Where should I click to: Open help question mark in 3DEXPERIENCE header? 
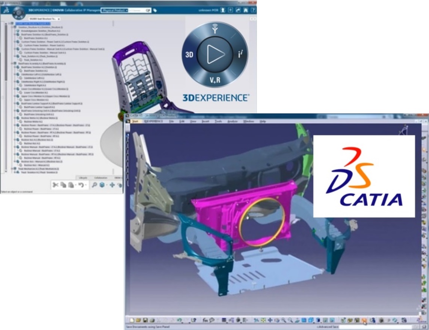click(253, 10)
